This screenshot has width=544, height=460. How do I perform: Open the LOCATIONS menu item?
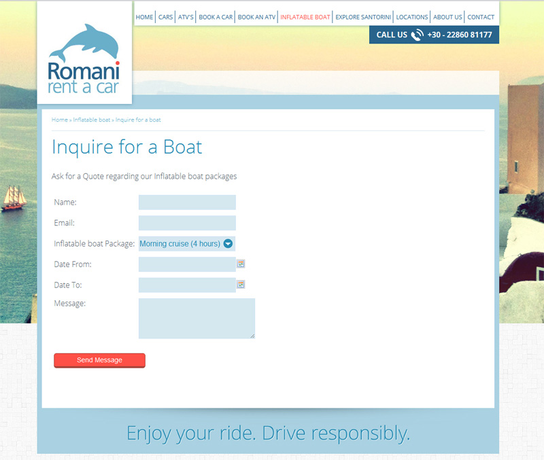coord(412,17)
